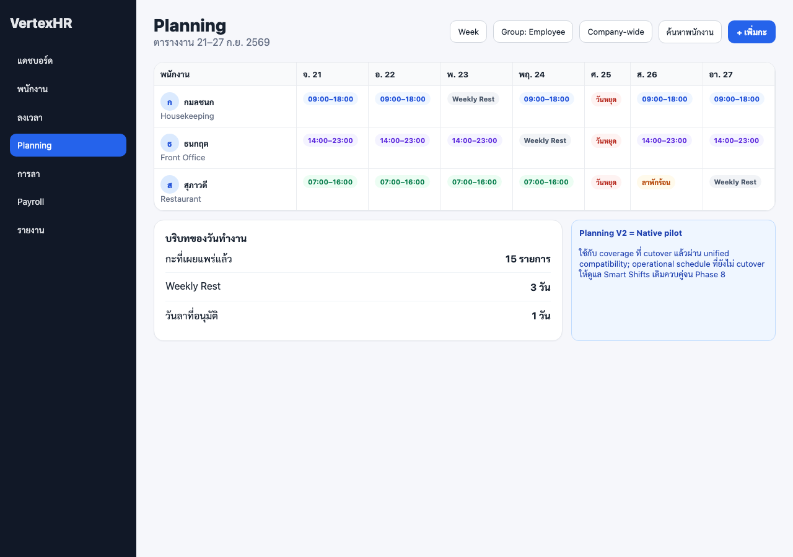Click สุภาวดี's ลาพักร้อน chip on Saturday 26
793x557 pixels.
(x=656, y=182)
